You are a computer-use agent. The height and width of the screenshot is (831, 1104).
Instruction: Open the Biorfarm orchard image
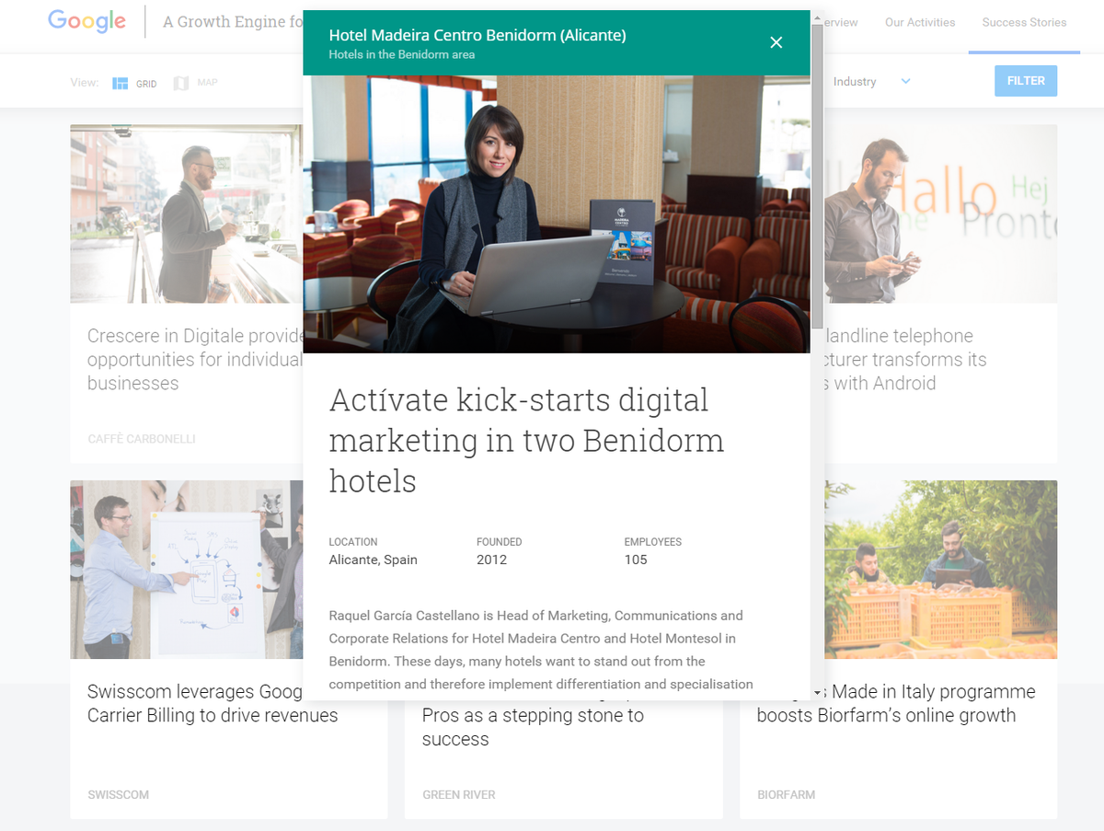click(940, 570)
